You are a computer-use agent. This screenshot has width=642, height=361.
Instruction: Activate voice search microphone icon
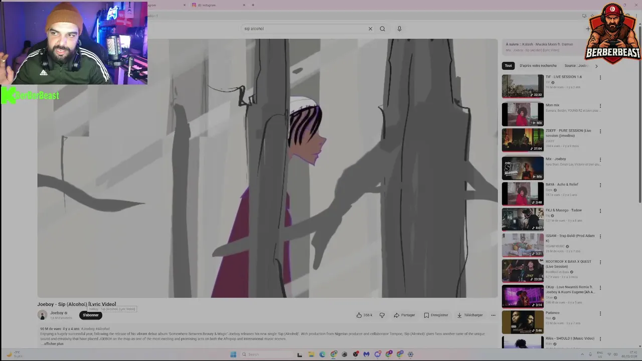(x=399, y=29)
